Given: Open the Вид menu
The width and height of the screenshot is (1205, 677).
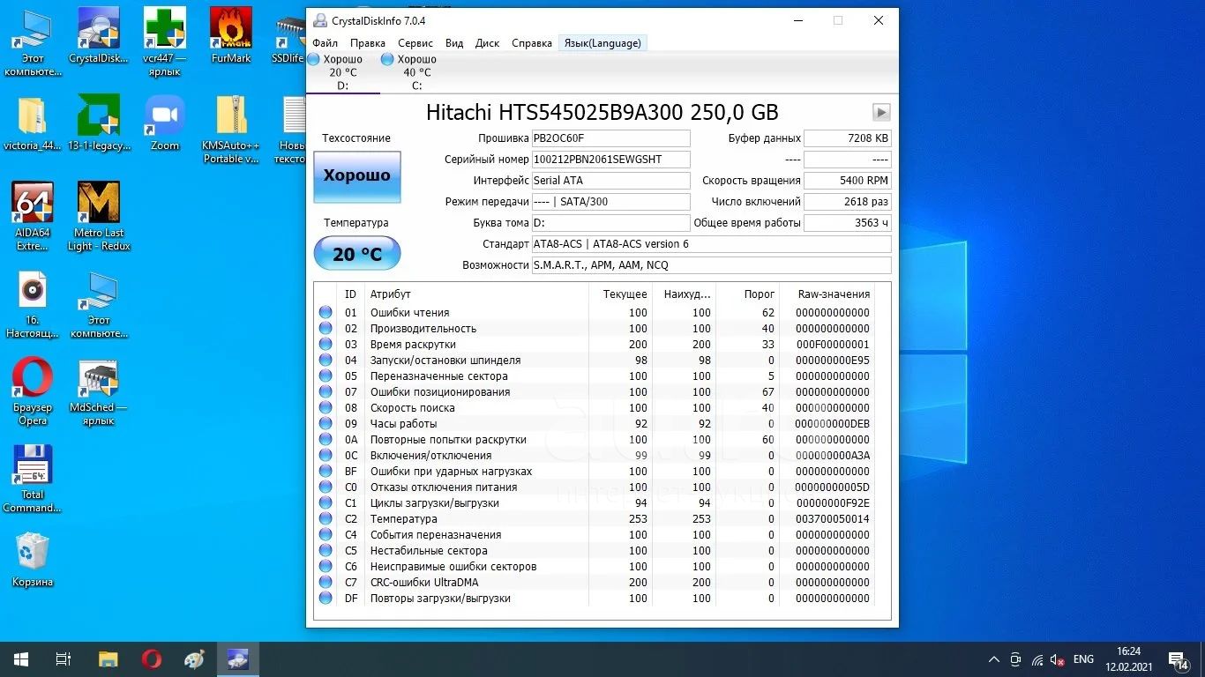Looking at the screenshot, I should coord(454,42).
